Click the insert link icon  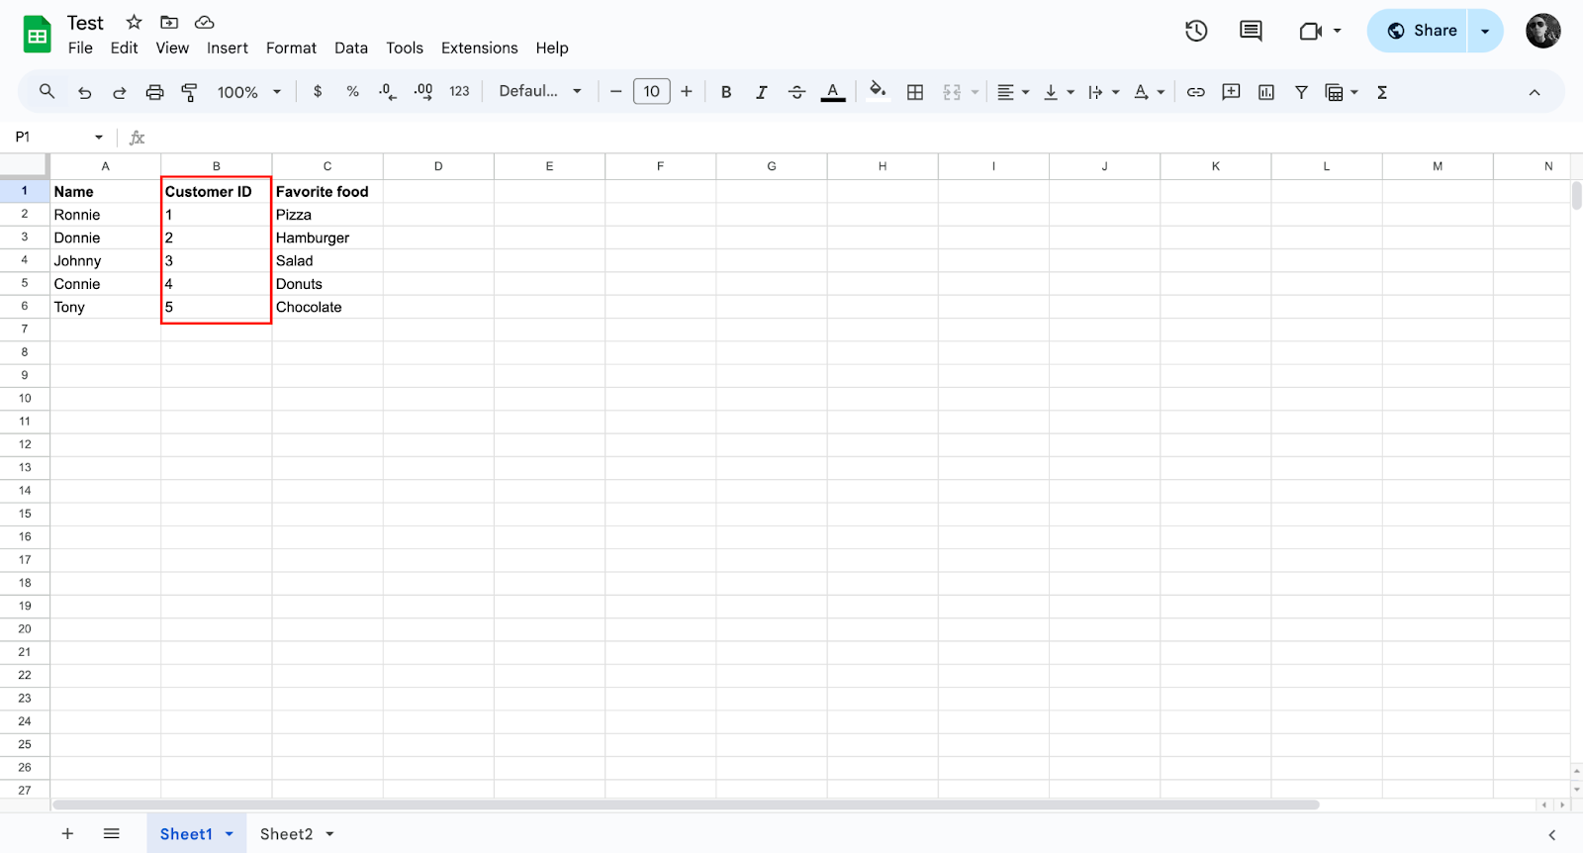(x=1195, y=92)
